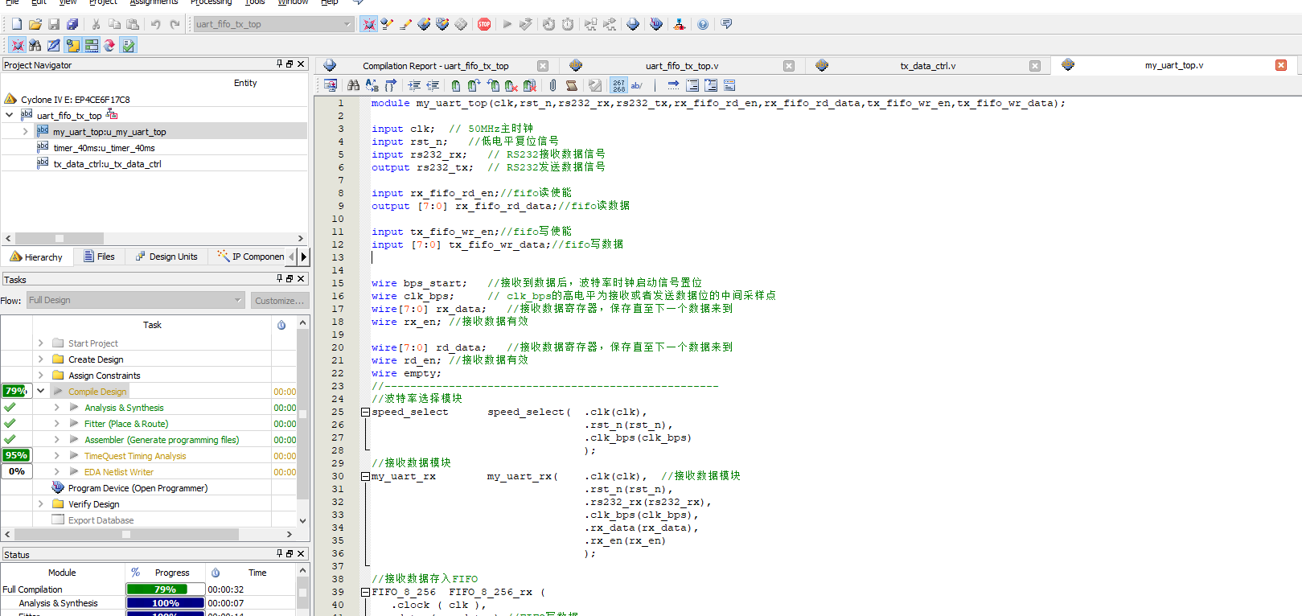Clear all bookmarks in editor
The image size is (1302, 616).
pos(530,85)
